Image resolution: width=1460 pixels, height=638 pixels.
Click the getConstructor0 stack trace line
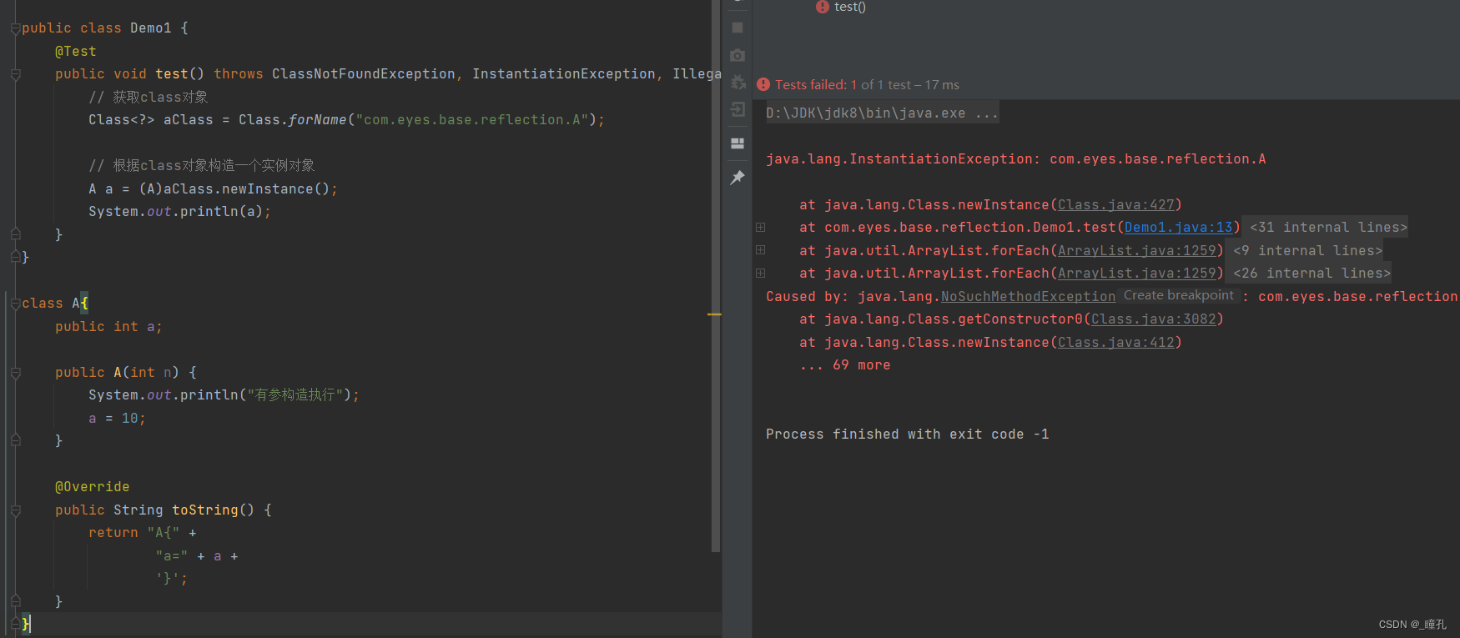point(1011,319)
